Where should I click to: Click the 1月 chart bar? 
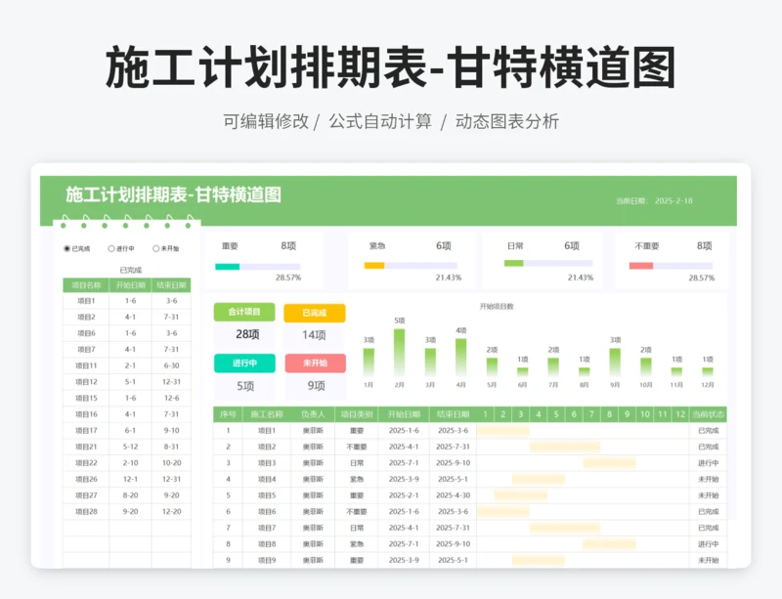tap(369, 363)
